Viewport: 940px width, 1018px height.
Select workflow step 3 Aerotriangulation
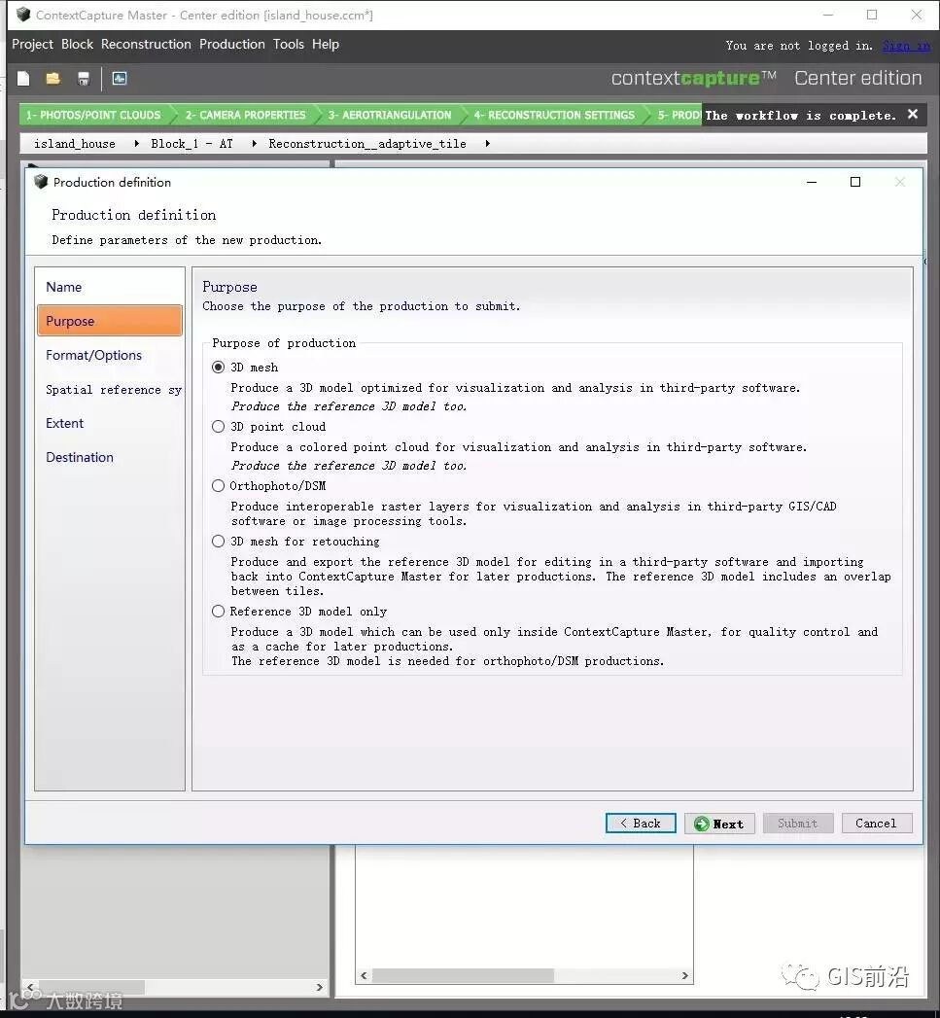click(x=390, y=115)
